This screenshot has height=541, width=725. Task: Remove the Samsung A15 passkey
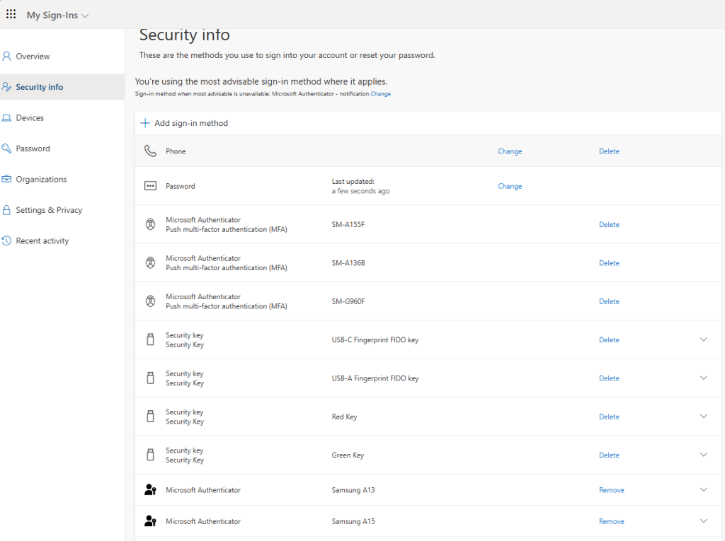click(611, 521)
